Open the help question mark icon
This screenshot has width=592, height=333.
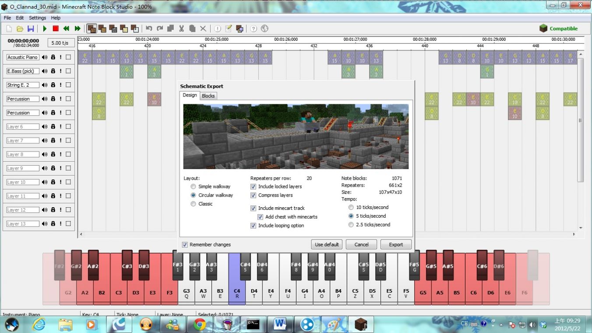point(254,28)
